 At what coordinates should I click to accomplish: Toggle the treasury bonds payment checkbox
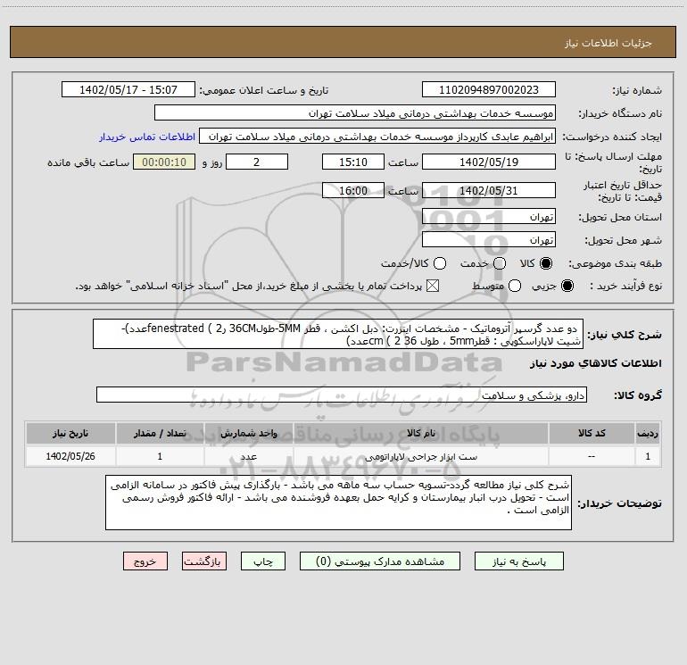click(435, 286)
